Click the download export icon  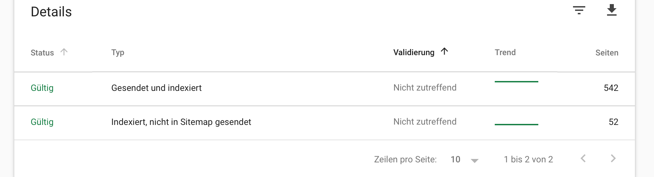pyautogui.click(x=611, y=10)
